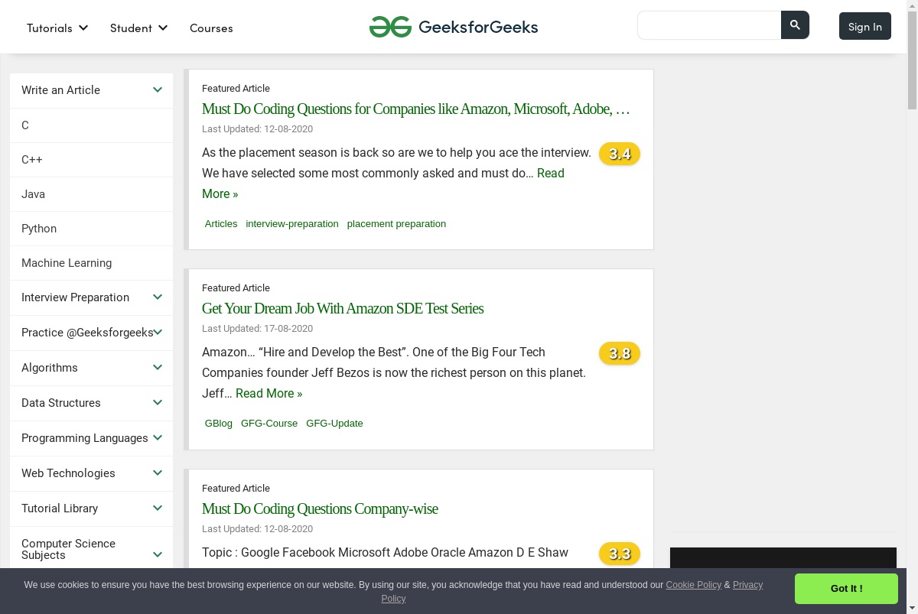The image size is (918, 614).
Task: Open the Cookie Policy link
Action: (693, 585)
